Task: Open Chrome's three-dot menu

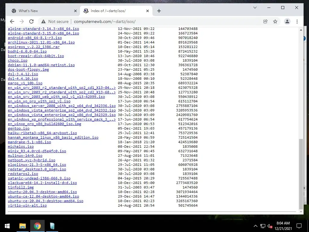Action: click(297, 21)
